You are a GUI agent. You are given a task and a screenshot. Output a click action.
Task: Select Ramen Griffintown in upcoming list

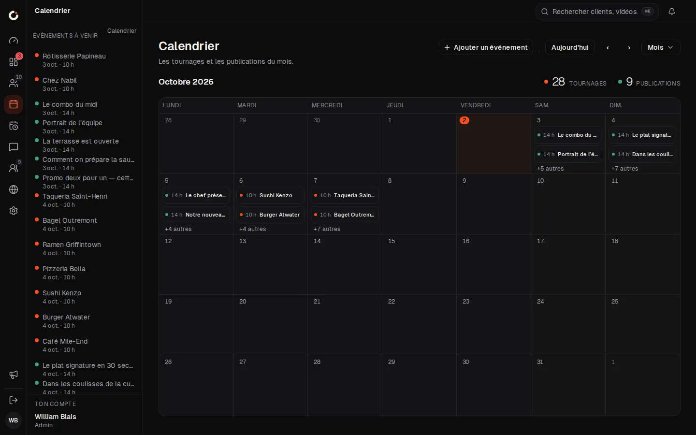click(85, 248)
